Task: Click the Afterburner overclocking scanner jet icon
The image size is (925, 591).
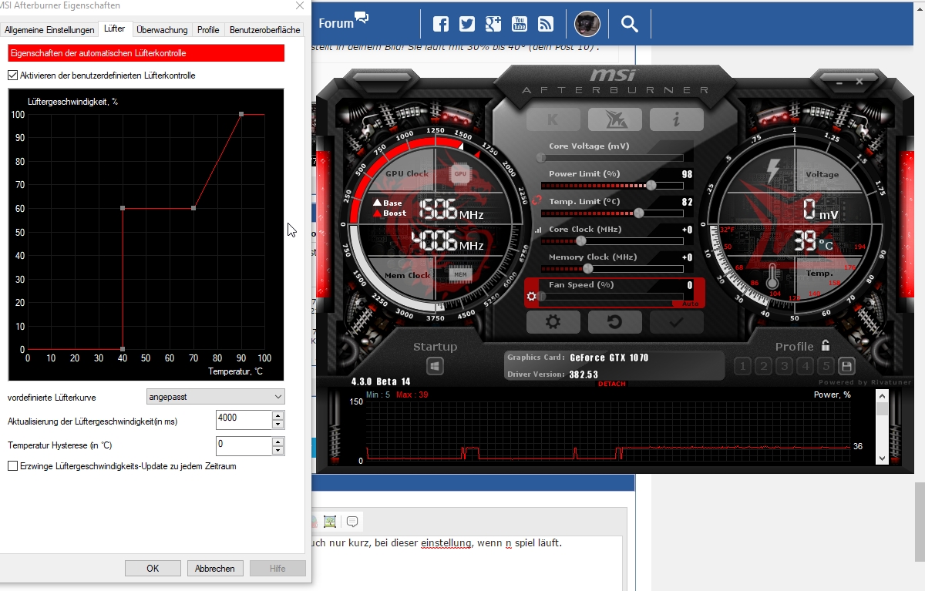Action: (x=614, y=119)
